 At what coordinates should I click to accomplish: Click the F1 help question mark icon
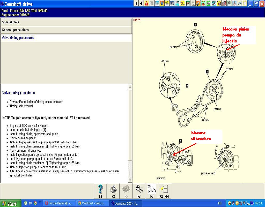click(x=101, y=191)
